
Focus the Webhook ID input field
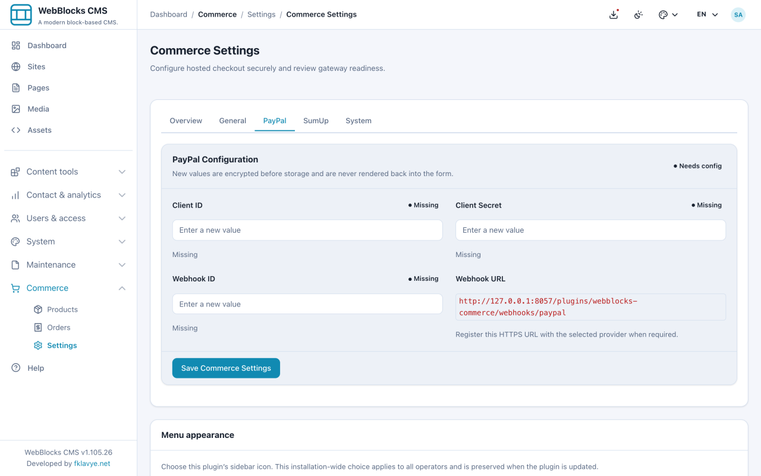(x=307, y=303)
